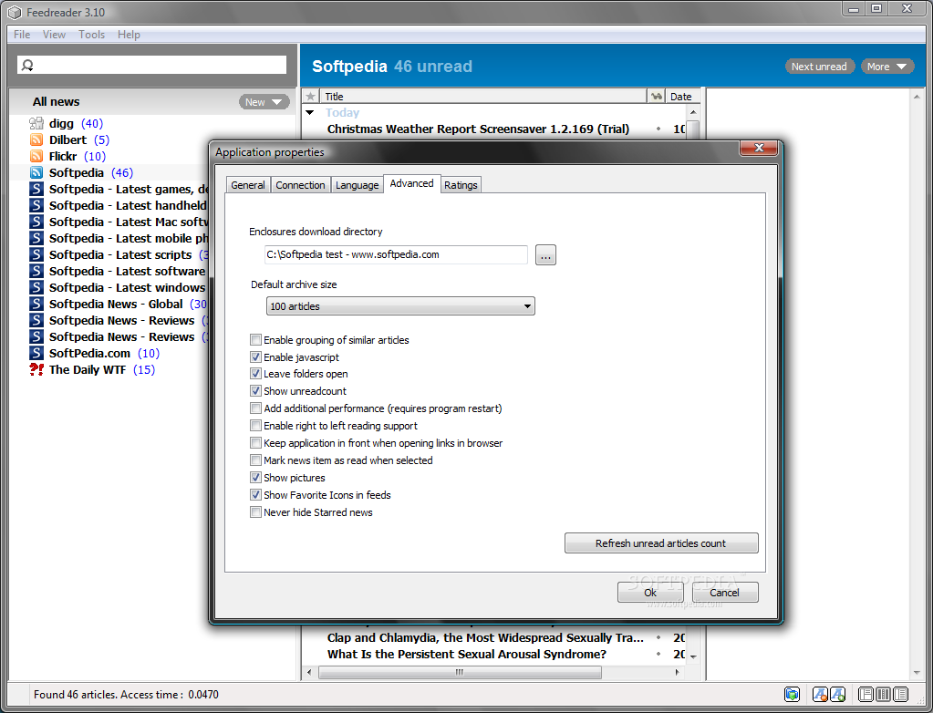Open the Default archive size dropdown
Image resolution: width=933 pixels, height=713 pixels.
coord(400,306)
